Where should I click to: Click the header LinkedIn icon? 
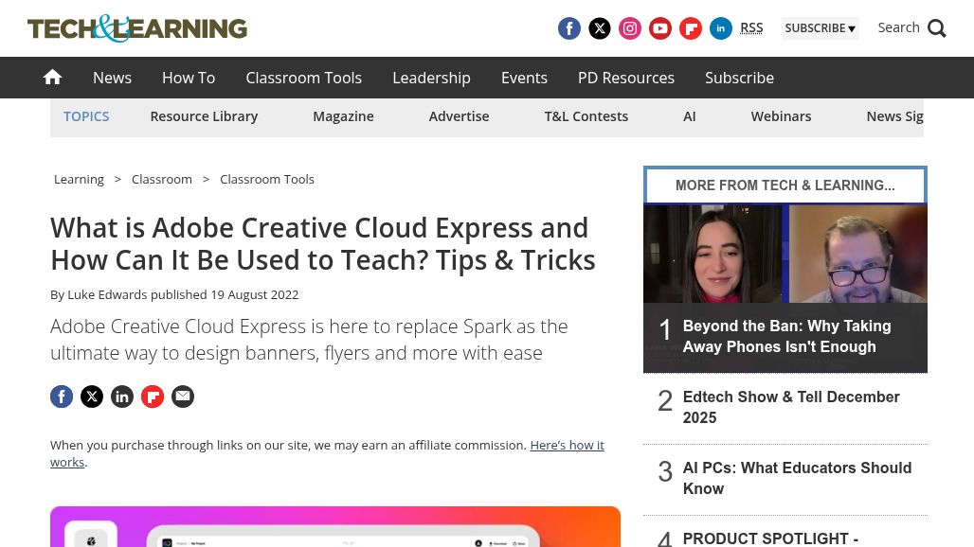point(720,28)
